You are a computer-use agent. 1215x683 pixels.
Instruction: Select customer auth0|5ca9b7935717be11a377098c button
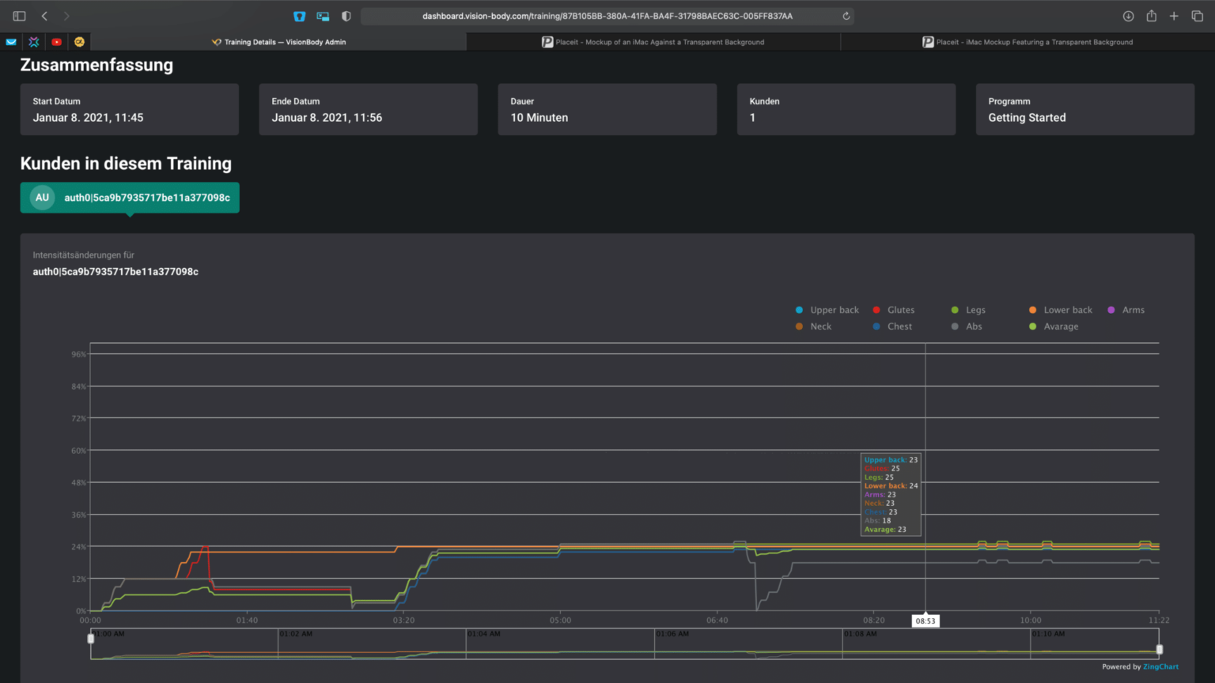tap(130, 198)
